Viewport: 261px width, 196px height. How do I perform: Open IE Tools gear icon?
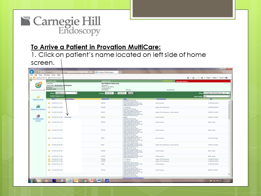pyautogui.click(x=230, y=72)
